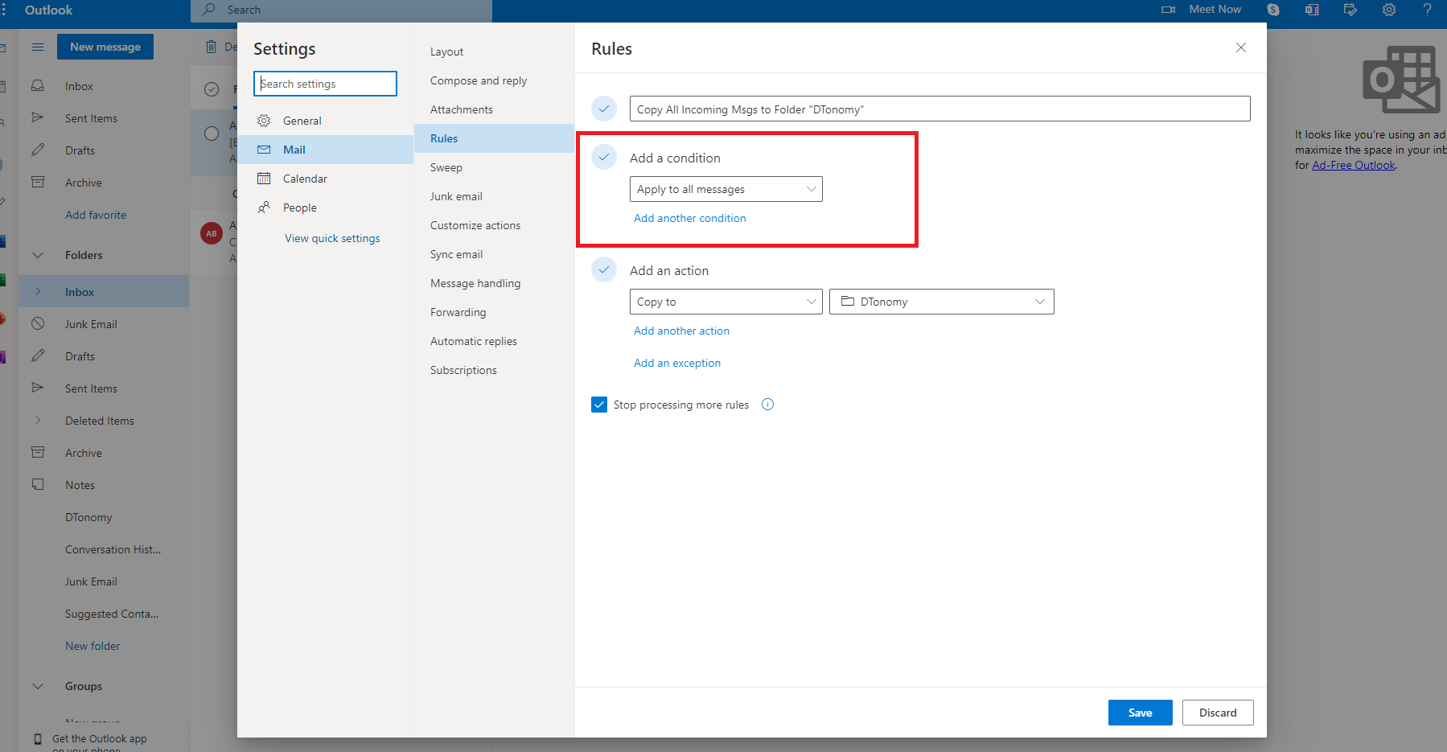The width and height of the screenshot is (1447, 752).
Task: Click Add favorite link
Action: pyautogui.click(x=96, y=215)
